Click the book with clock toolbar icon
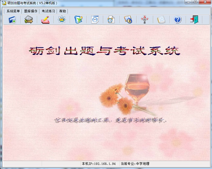212x169 pixels. (128, 20)
